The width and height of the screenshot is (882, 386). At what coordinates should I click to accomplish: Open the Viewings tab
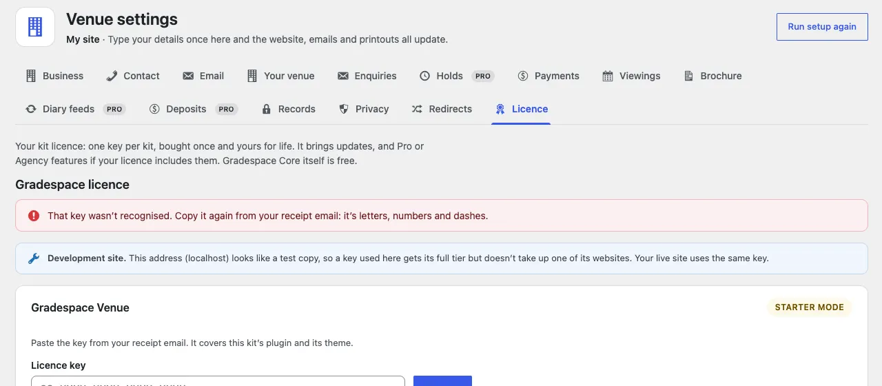click(x=631, y=76)
